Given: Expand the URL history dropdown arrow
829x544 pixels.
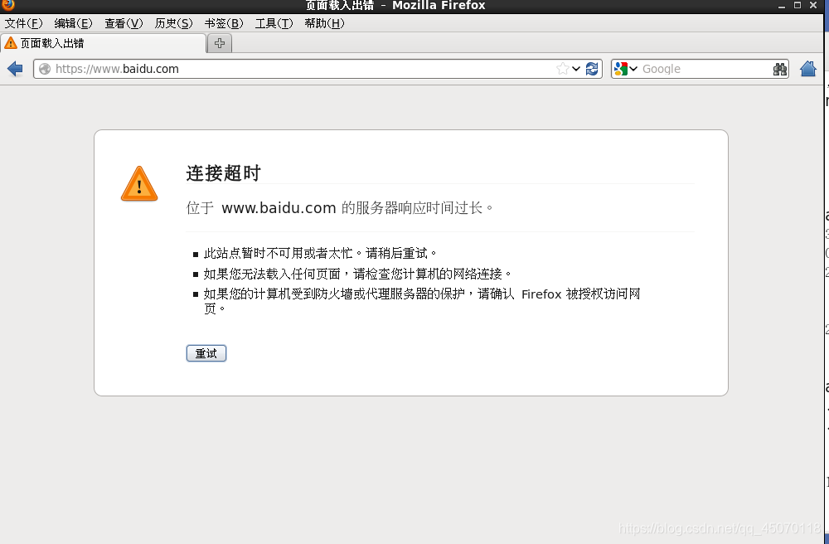Looking at the screenshot, I should (576, 69).
